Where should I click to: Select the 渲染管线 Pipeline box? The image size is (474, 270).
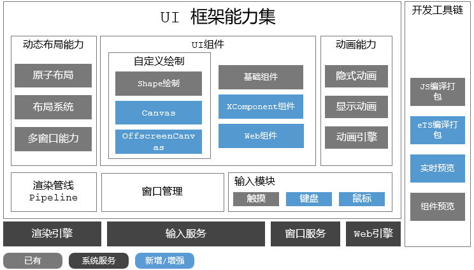point(54,191)
